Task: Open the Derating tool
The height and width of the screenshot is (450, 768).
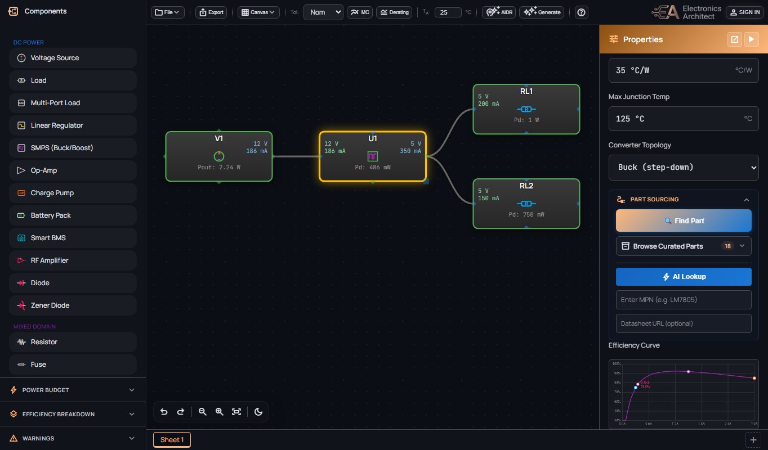Action: click(x=394, y=12)
